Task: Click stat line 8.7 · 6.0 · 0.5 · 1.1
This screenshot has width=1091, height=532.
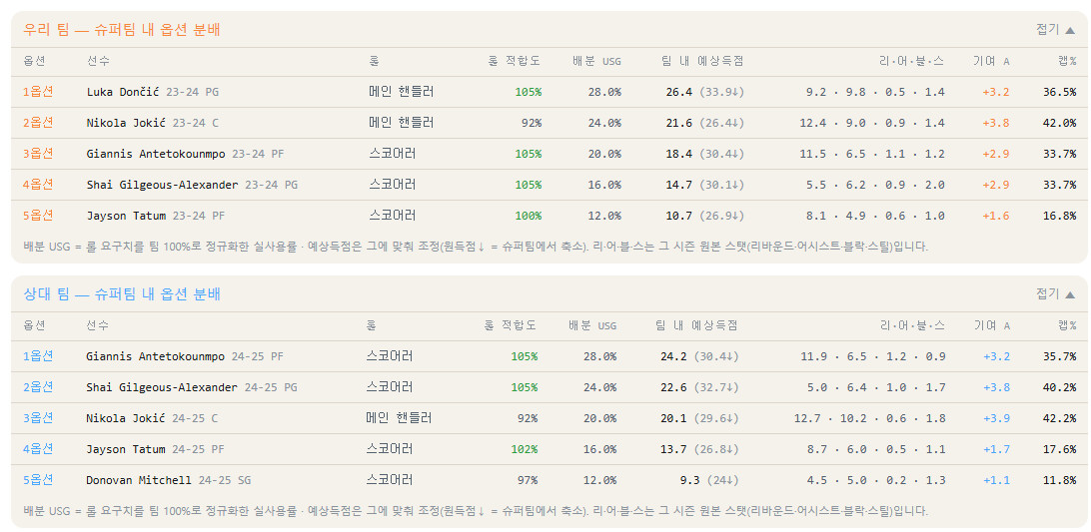Action: pos(876,449)
